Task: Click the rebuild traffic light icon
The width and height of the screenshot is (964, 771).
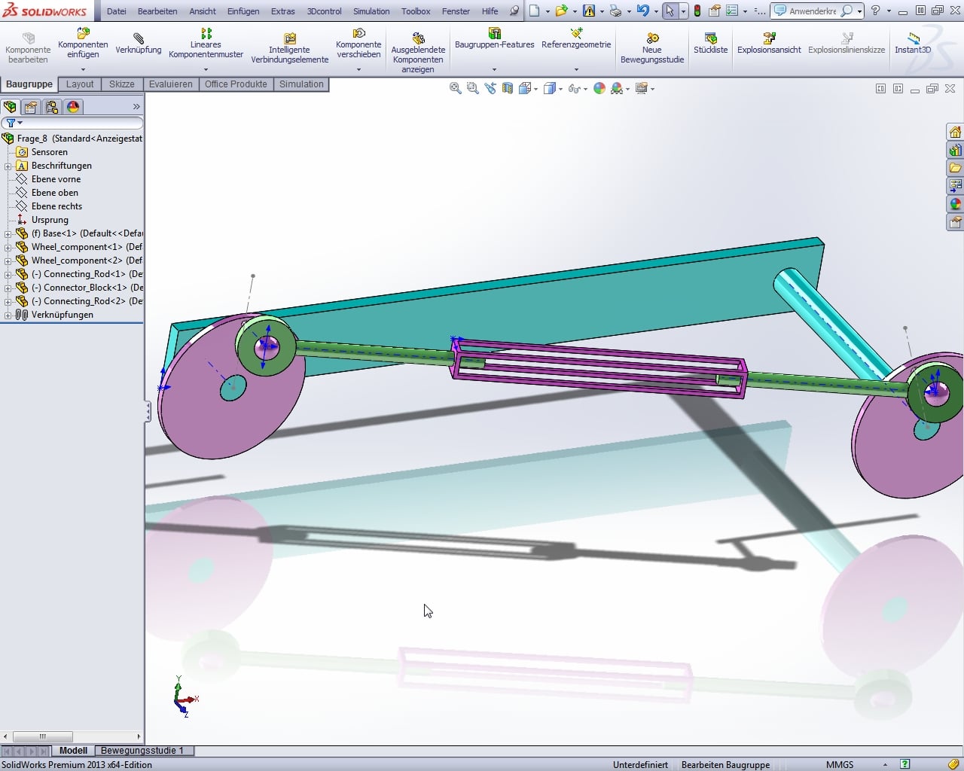Action: (697, 11)
